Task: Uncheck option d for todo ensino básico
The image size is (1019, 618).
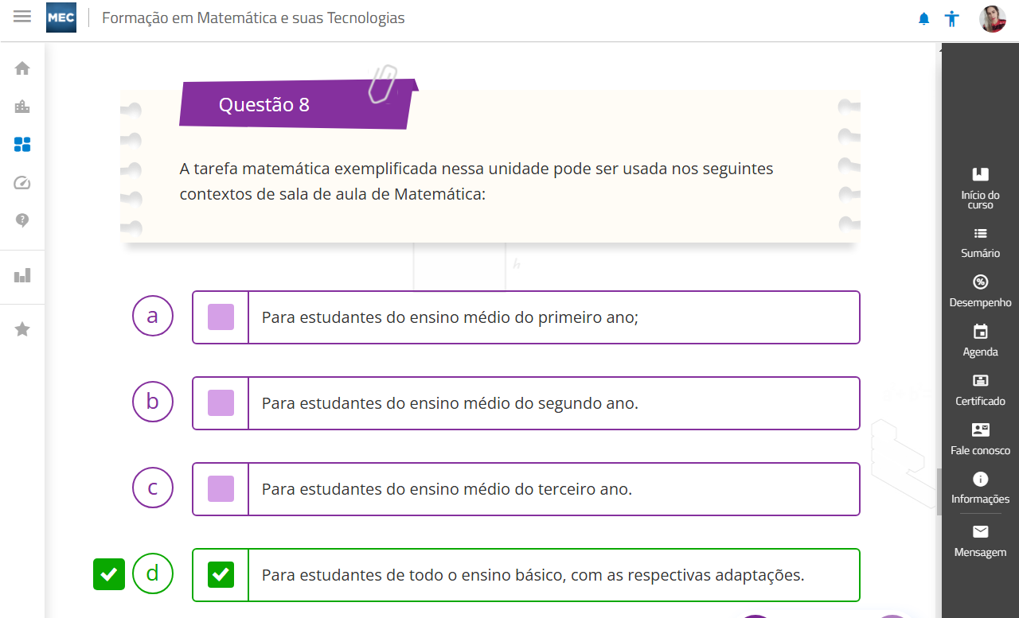Action: pyautogui.click(x=221, y=574)
